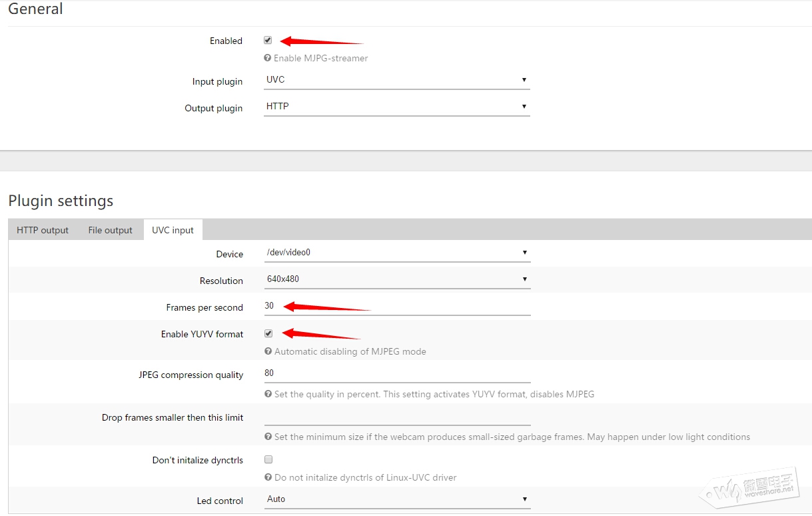Switch to File output tab
This screenshot has width=812, height=516.
pos(111,230)
